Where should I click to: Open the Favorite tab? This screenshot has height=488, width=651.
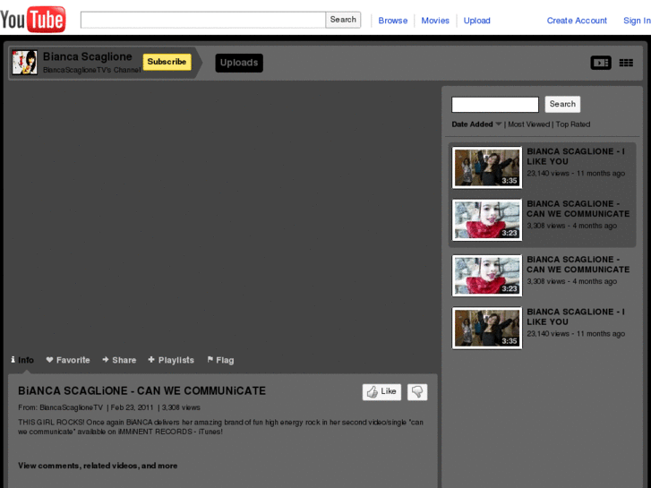click(68, 360)
